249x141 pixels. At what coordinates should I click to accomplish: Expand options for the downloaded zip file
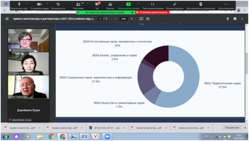(124, 128)
